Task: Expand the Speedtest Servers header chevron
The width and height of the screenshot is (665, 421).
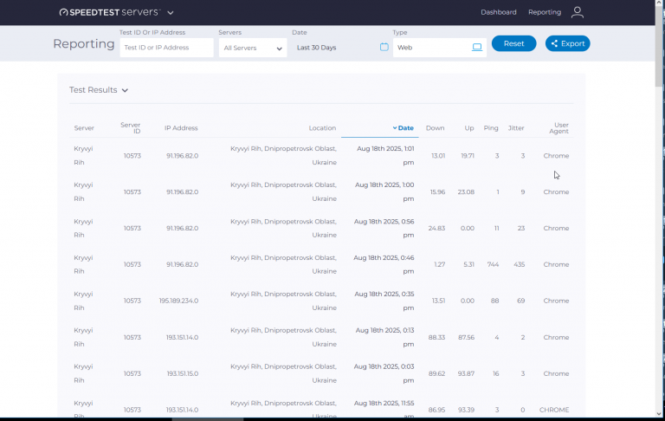Action: (171, 13)
